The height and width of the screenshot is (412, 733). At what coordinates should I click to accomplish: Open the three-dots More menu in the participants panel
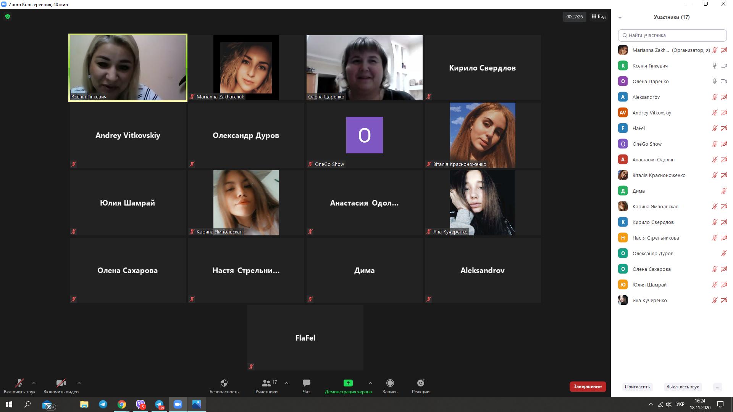coord(717,387)
